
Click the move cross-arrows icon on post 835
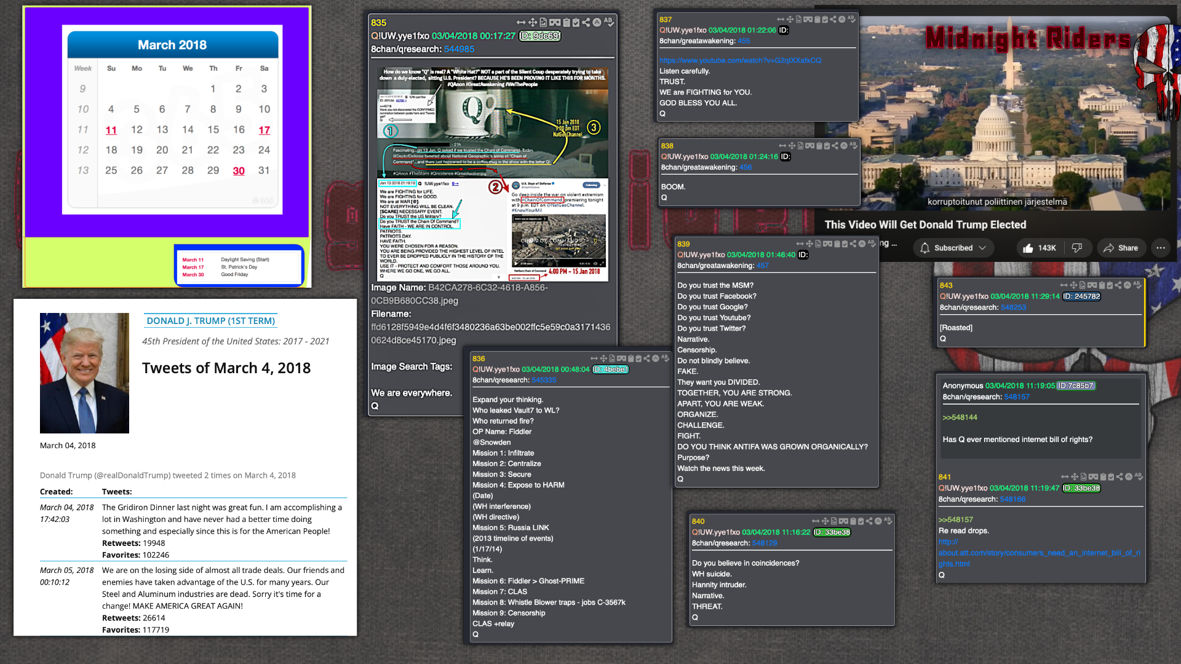[533, 23]
